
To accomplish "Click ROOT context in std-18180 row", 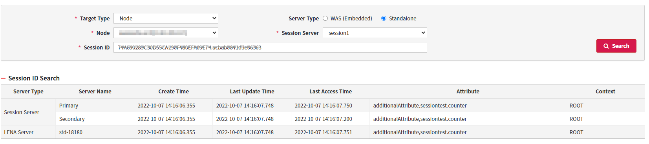I will click(x=576, y=132).
